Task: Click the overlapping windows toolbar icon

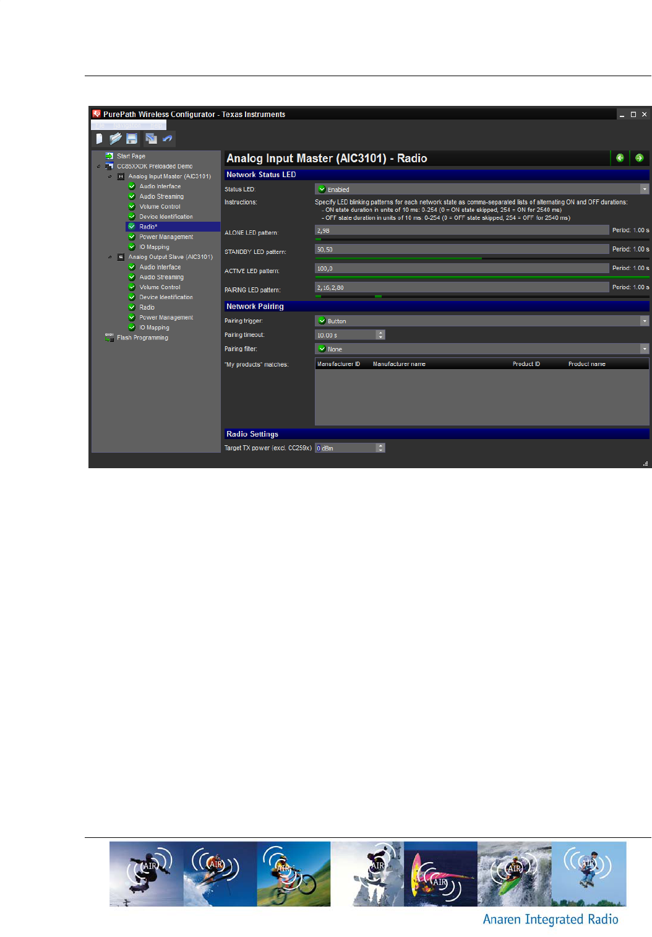Action: 151,139
